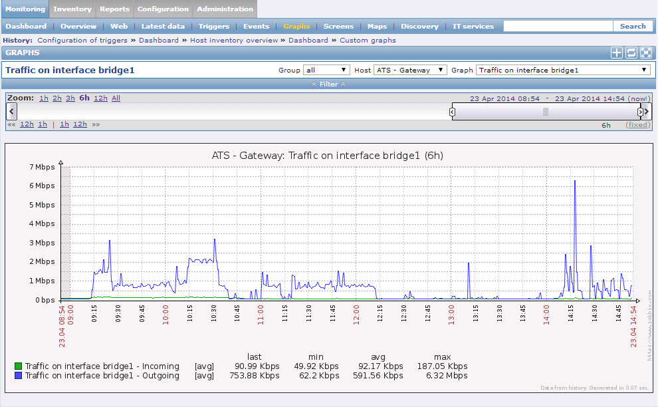Click the traffic graph image
The width and height of the screenshot is (658, 407).
click(x=329, y=268)
